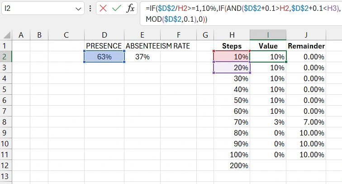This screenshot has height=184, width=342.
Task: Cancel the formula edit with the red X
Action: [103, 8]
